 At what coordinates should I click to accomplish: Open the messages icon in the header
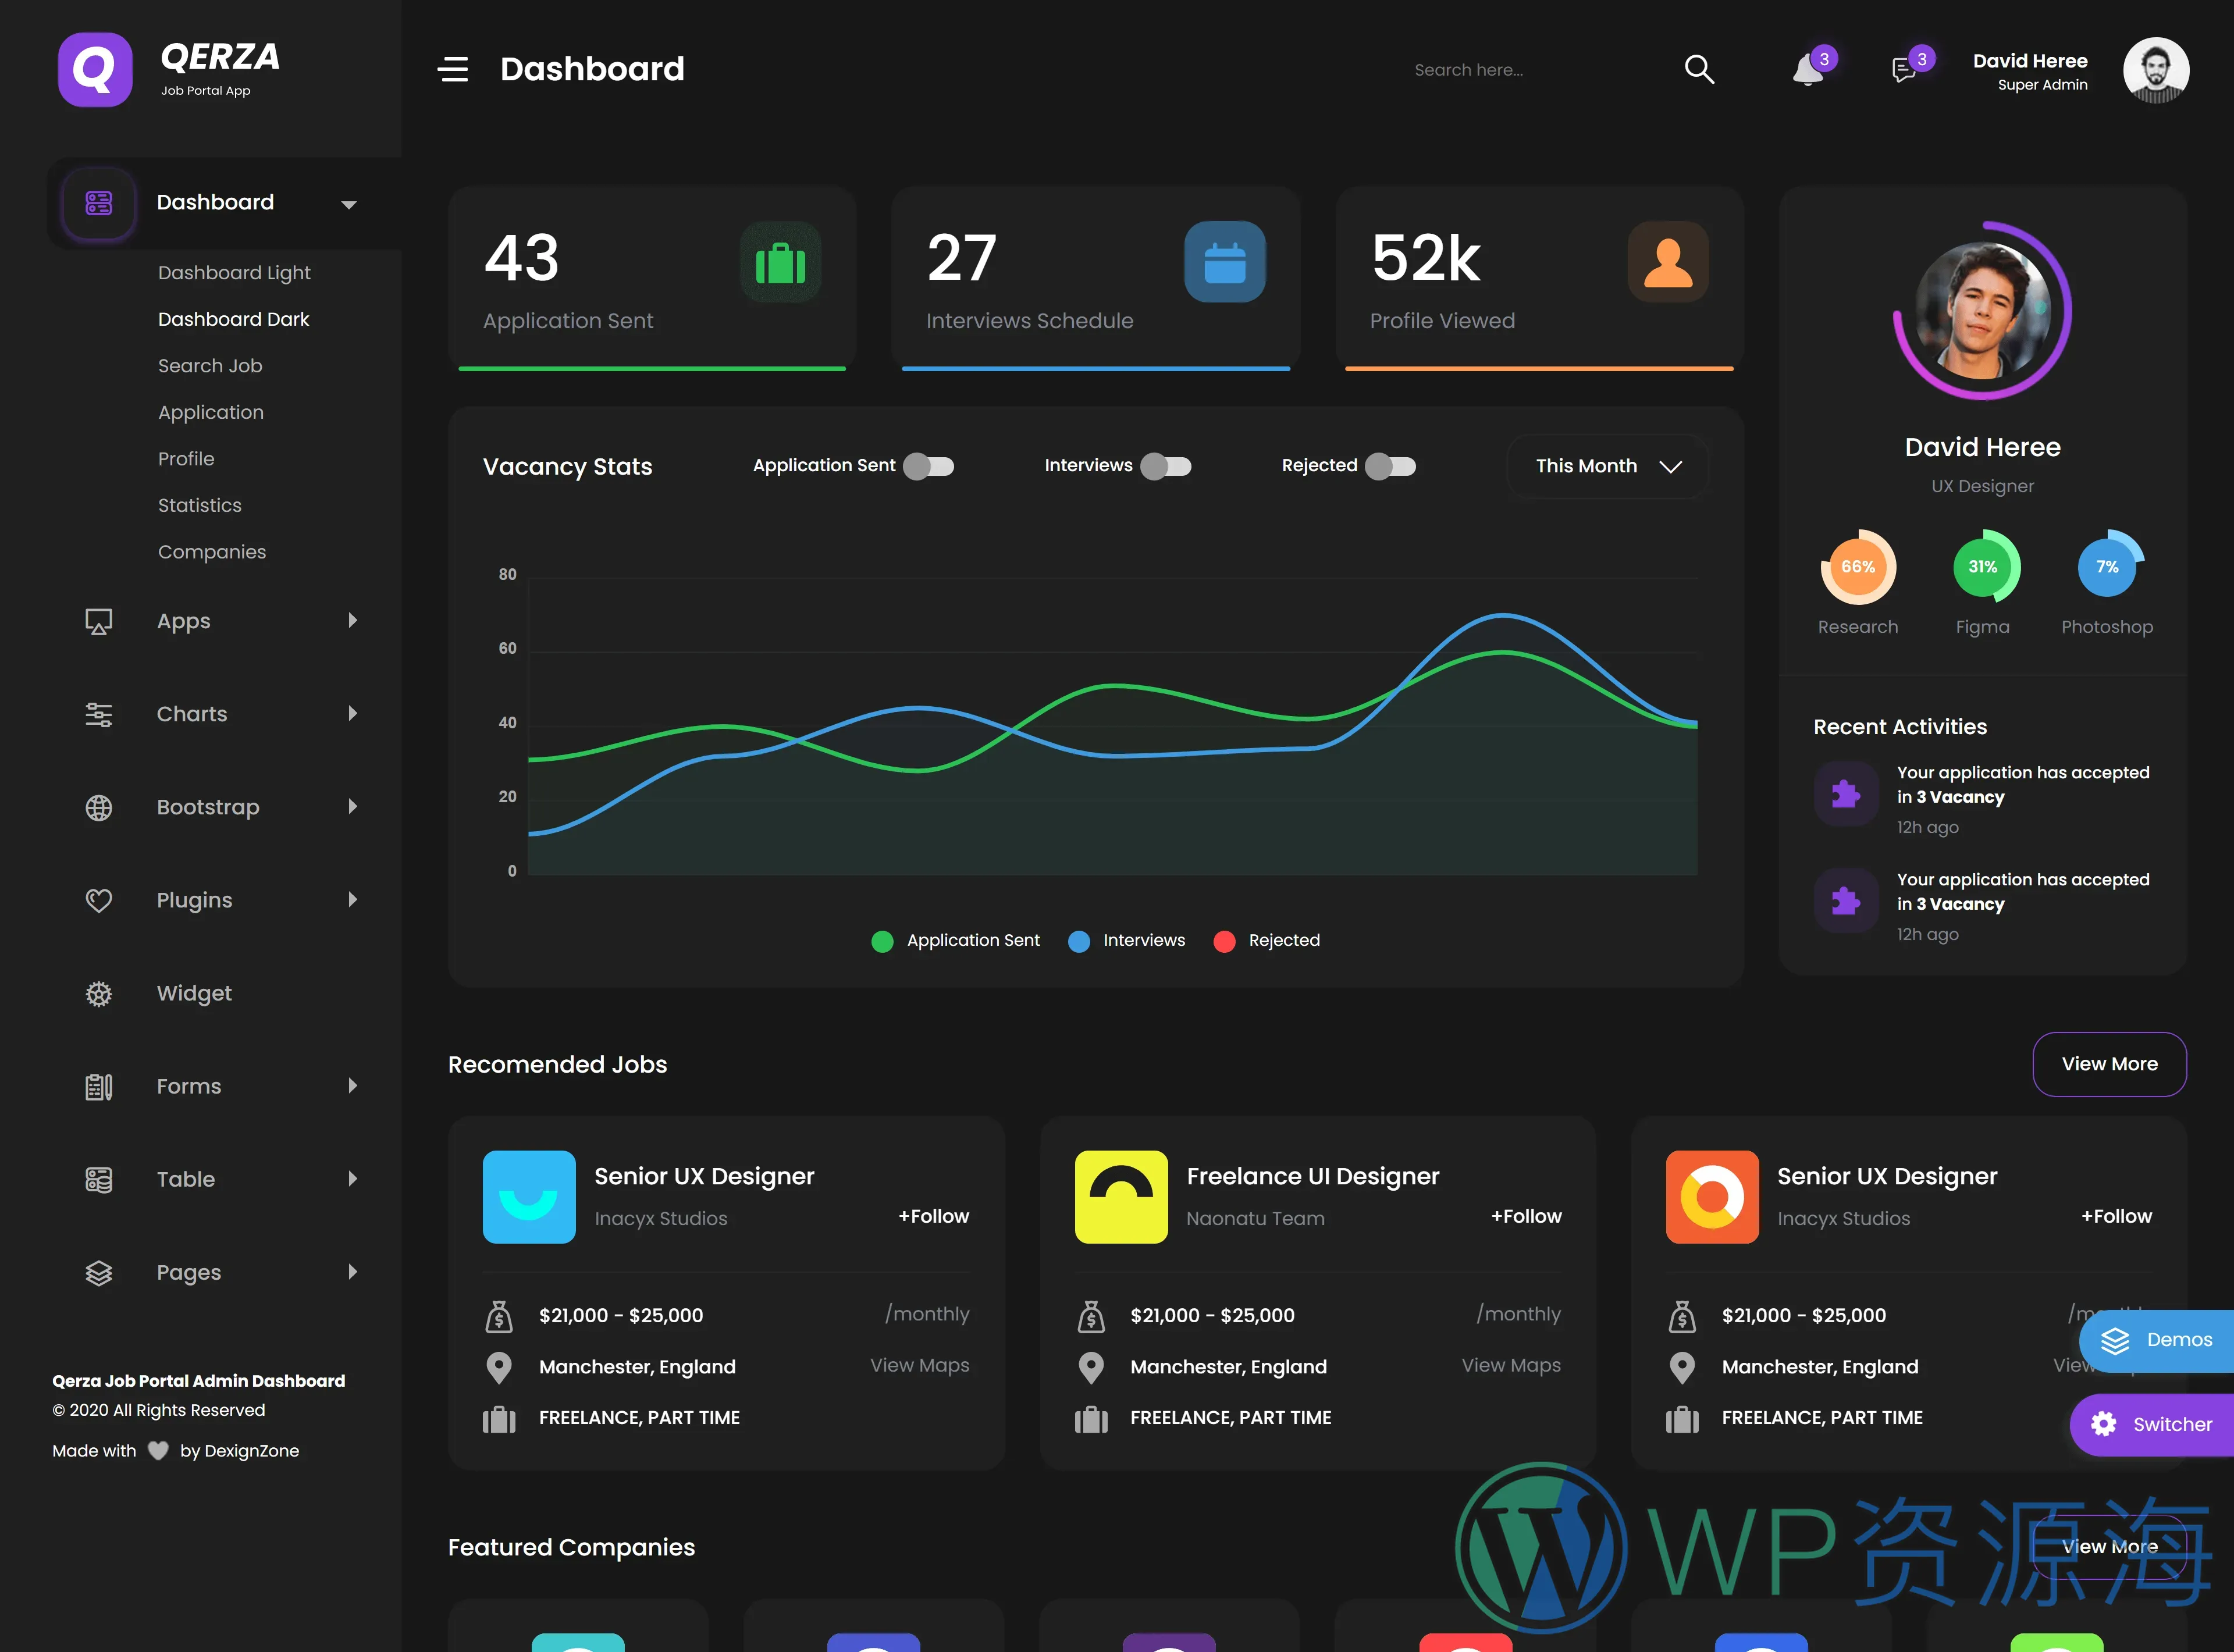[1904, 70]
